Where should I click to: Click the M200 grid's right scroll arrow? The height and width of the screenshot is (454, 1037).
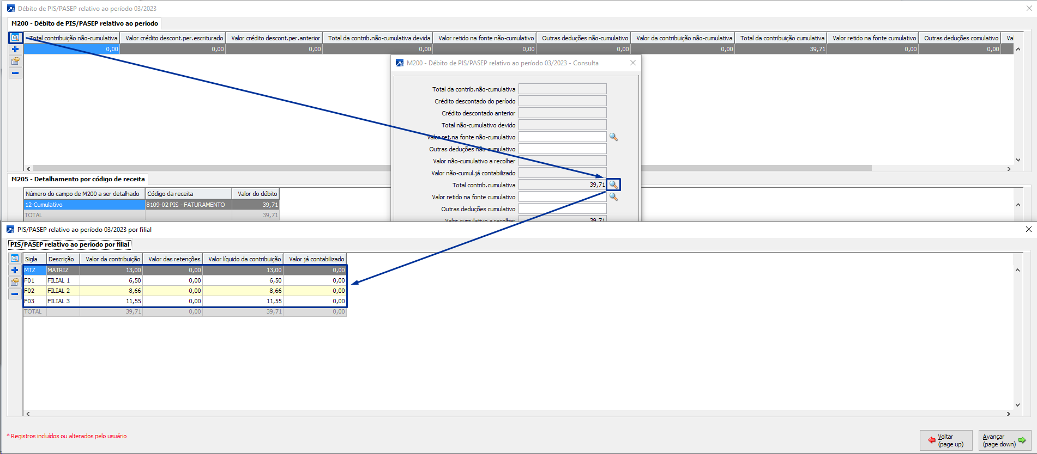1009,169
